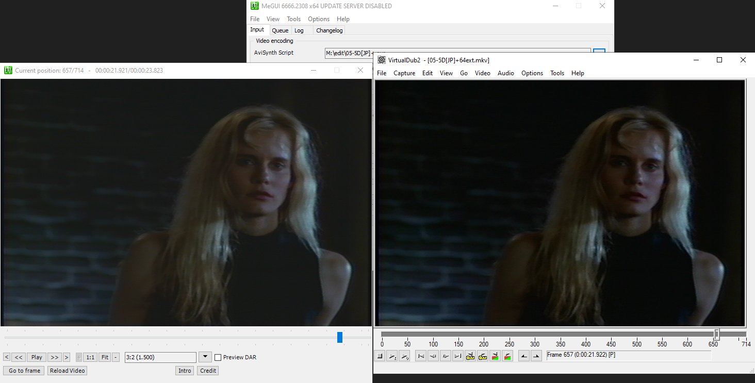Step forward one frame in VirtualDub2
This screenshot has width=755, height=383.
coord(446,356)
